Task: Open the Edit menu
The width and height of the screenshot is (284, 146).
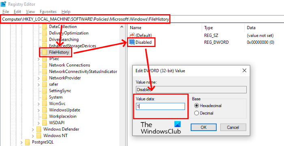Action: click(x=17, y=12)
